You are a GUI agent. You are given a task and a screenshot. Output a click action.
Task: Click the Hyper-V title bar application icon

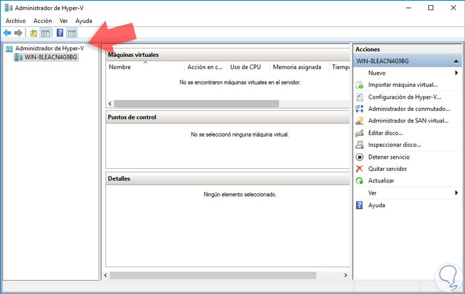9,8
